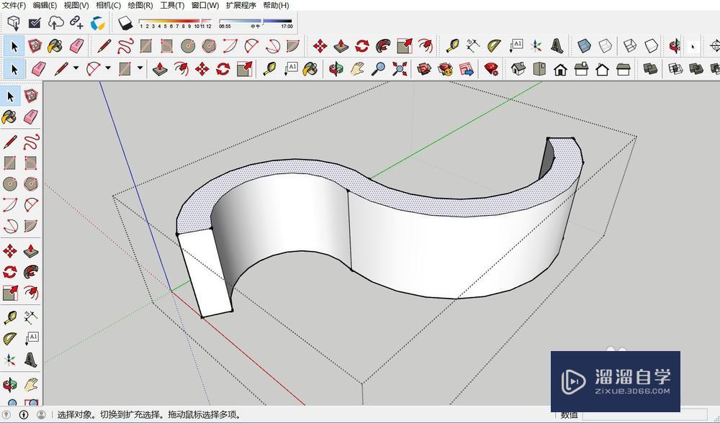
Task: Enable Wireframe face style
Action: click(629, 46)
